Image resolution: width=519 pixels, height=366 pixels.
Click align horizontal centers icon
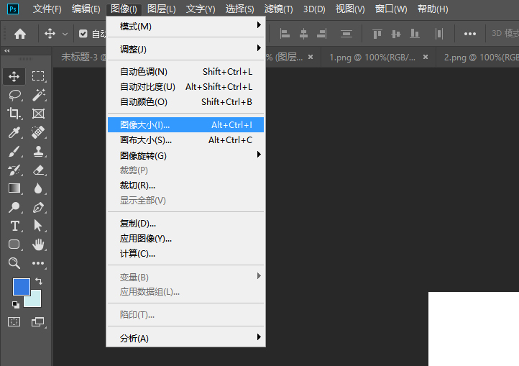click(x=303, y=34)
